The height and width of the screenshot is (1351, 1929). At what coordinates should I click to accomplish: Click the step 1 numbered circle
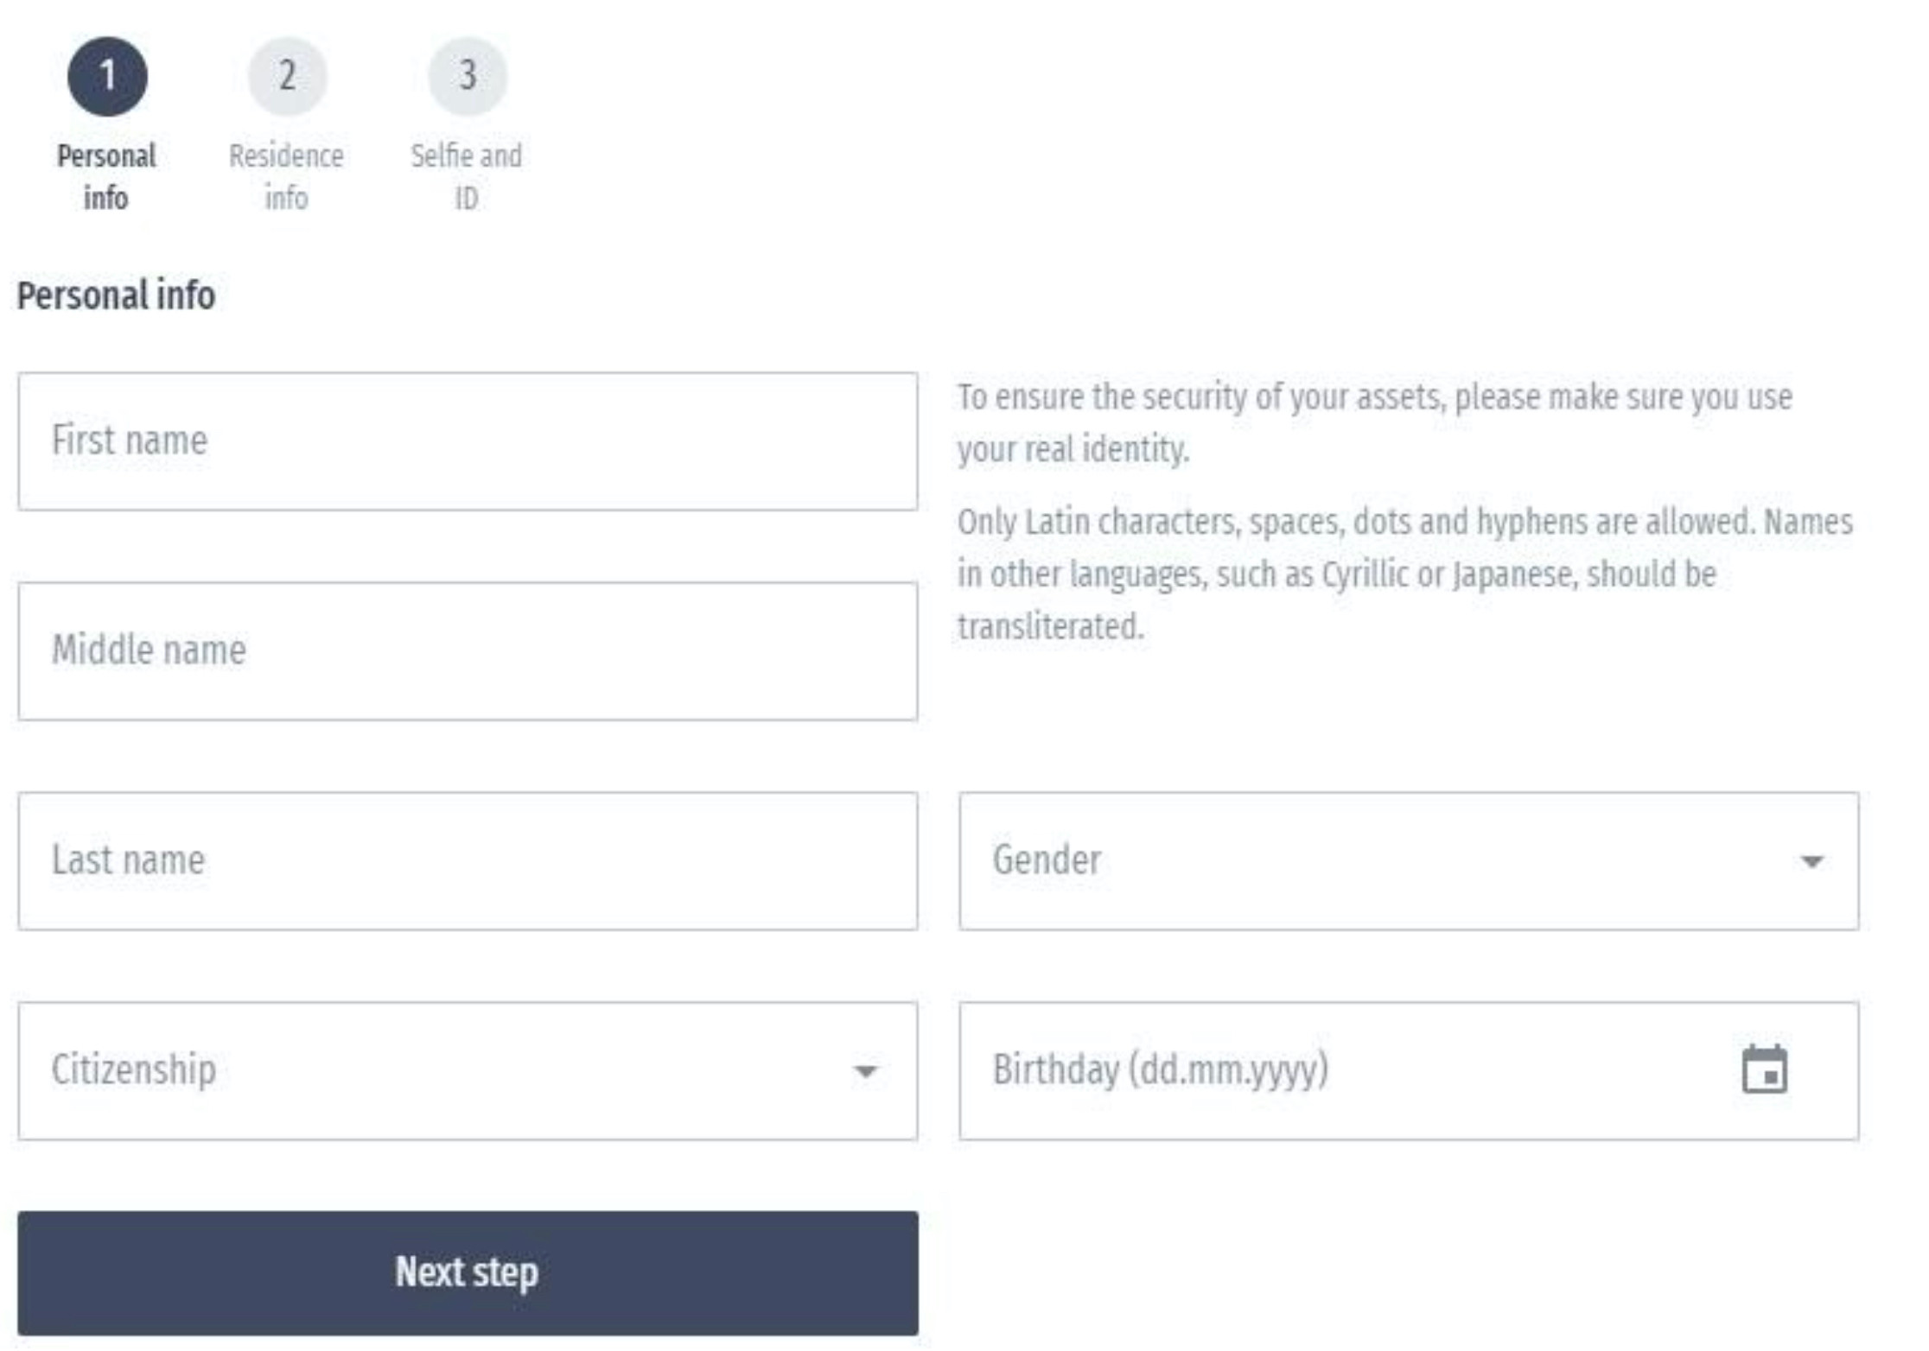point(107,76)
